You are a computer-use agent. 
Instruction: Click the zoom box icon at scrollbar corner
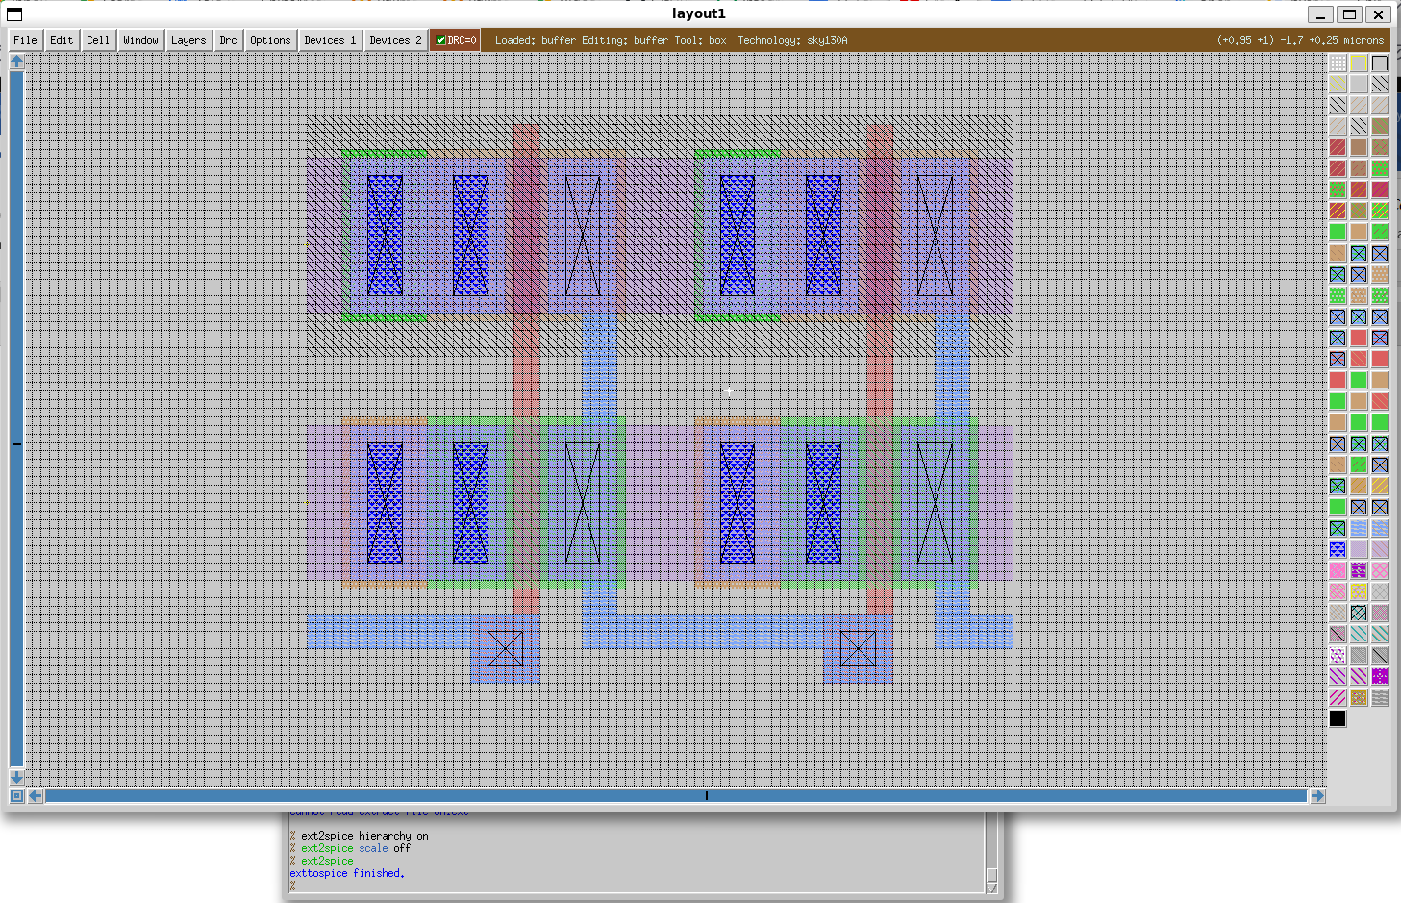tap(16, 796)
